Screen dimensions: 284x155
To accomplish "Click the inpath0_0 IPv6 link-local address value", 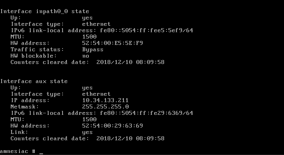I will tap(147, 30).
